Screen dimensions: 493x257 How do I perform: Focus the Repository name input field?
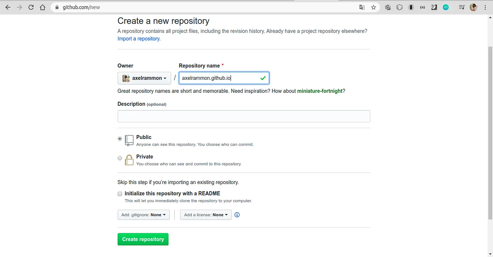click(x=224, y=78)
